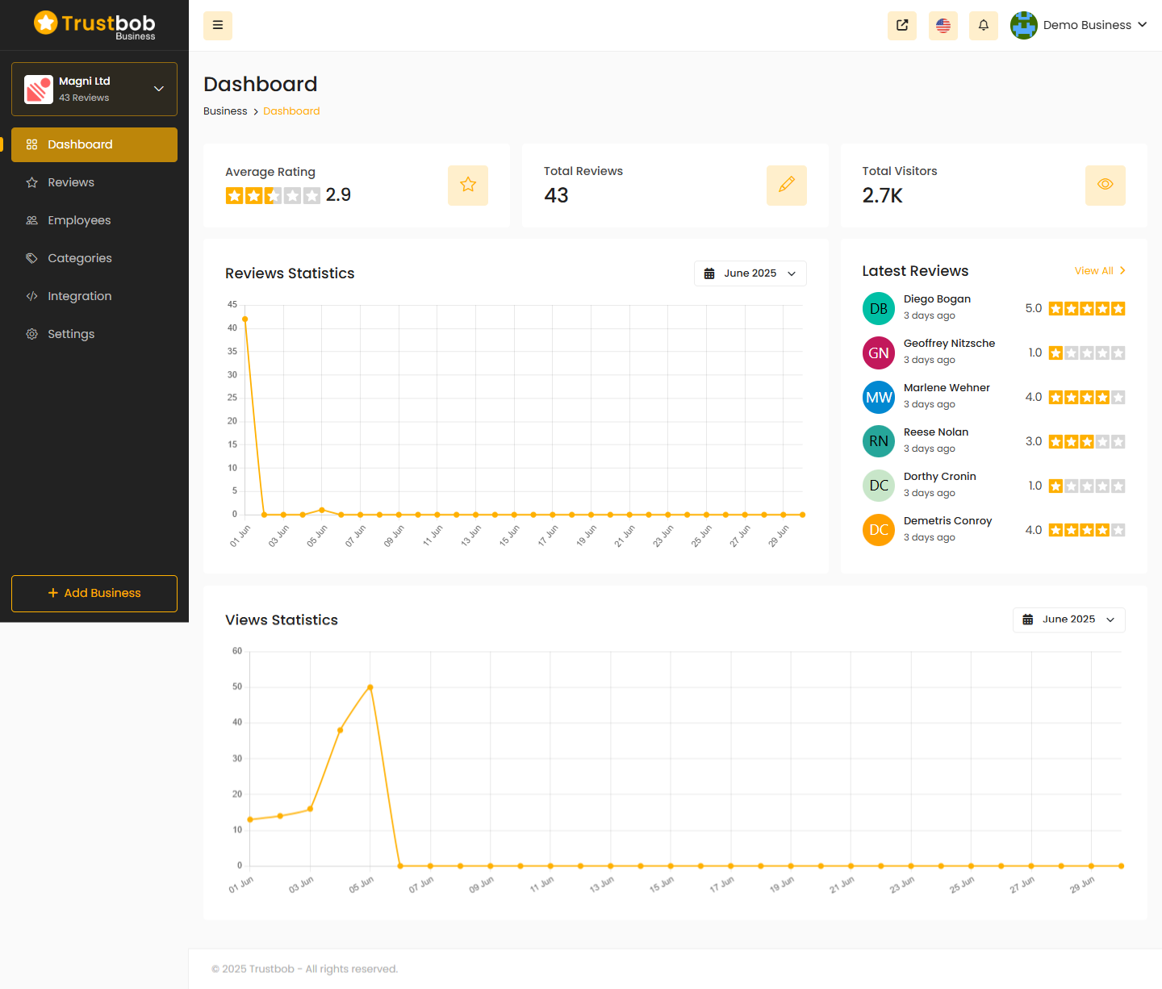The image size is (1162, 989).
Task: Click the Business breadcrumb link
Action: point(225,111)
